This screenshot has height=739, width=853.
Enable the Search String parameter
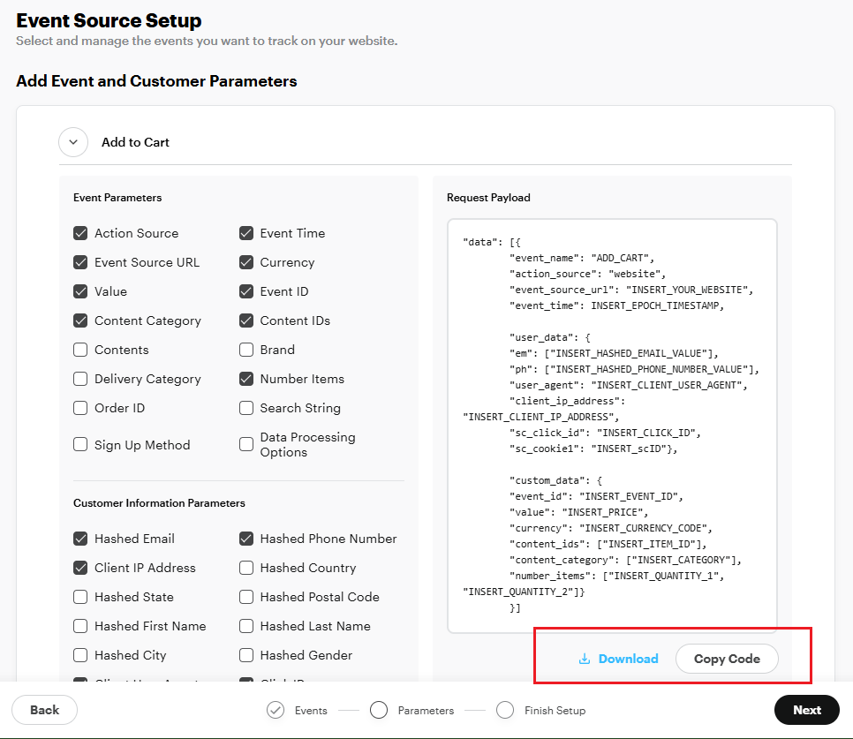[246, 408]
